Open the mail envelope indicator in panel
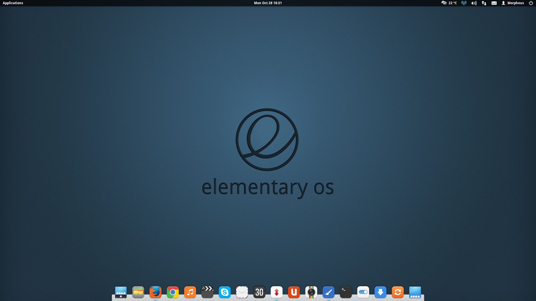Viewport: 536px width, 301px height. [494, 3]
